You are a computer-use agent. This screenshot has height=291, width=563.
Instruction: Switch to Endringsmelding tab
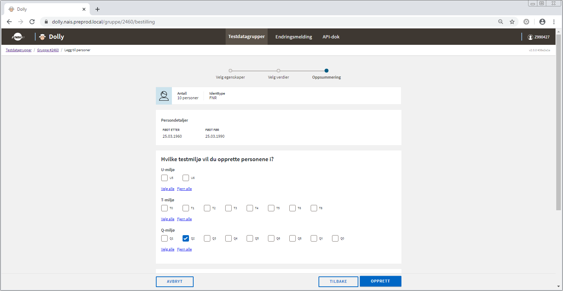coord(294,37)
